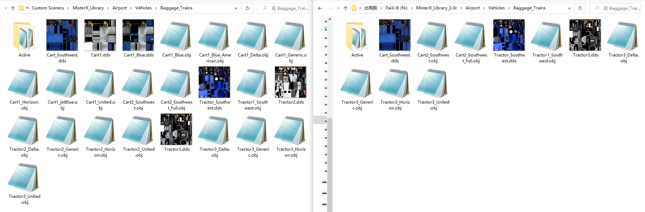This screenshot has height=212, width=645.
Task: Expand subfolders after Airport in right breadcrumb
Action: pos(484,8)
